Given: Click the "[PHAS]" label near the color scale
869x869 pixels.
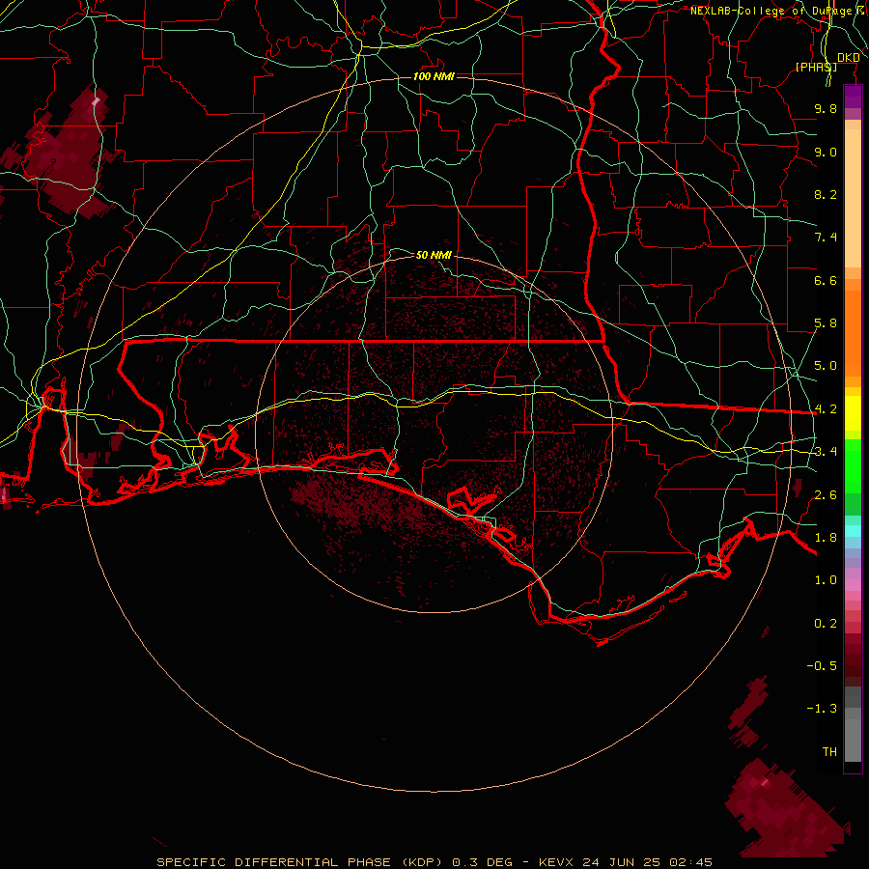Looking at the screenshot, I should 816,67.
